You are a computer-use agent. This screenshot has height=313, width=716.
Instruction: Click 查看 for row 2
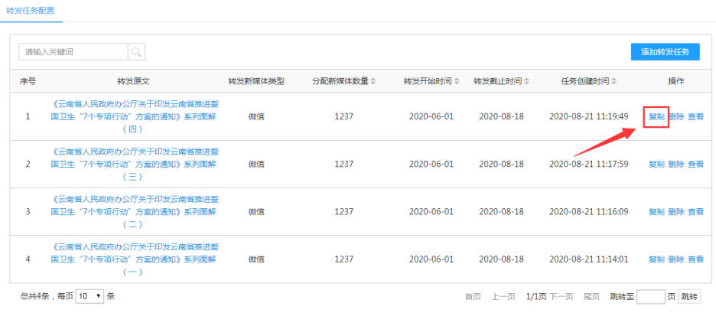coord(695,165)
